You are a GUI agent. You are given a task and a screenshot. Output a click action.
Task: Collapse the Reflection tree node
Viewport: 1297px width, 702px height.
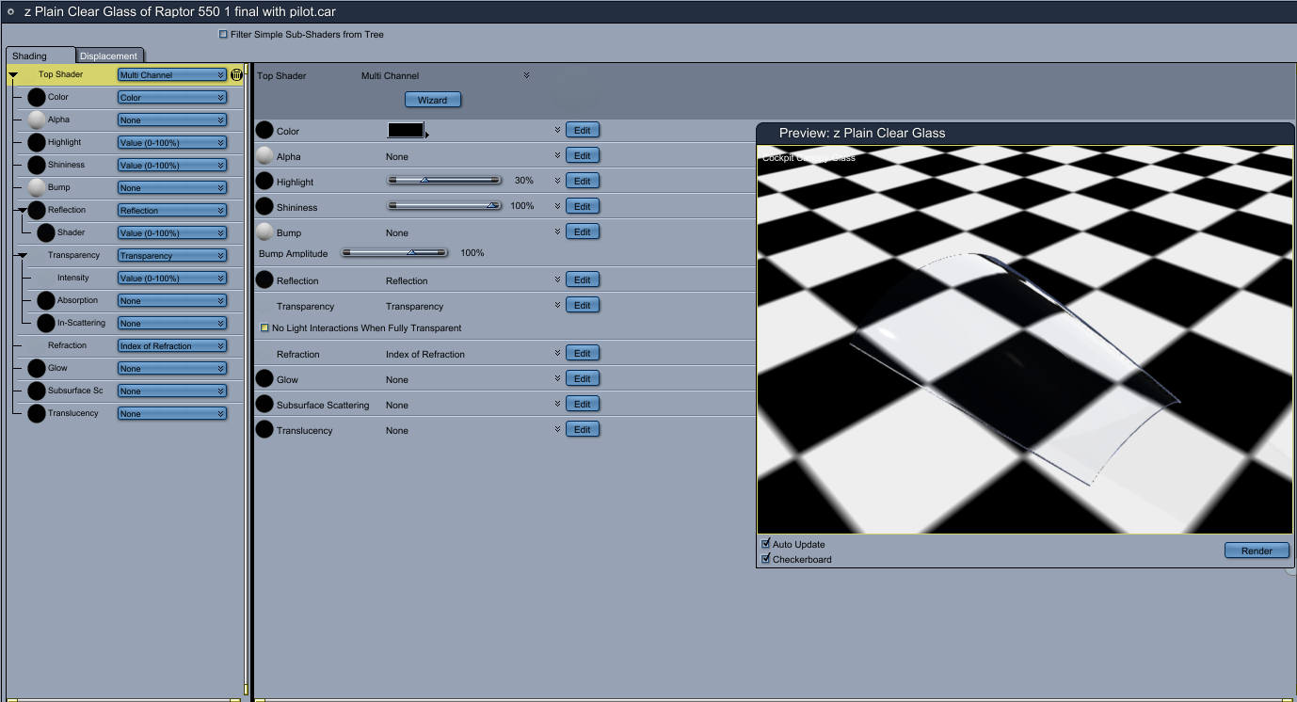tap(23, 210)
